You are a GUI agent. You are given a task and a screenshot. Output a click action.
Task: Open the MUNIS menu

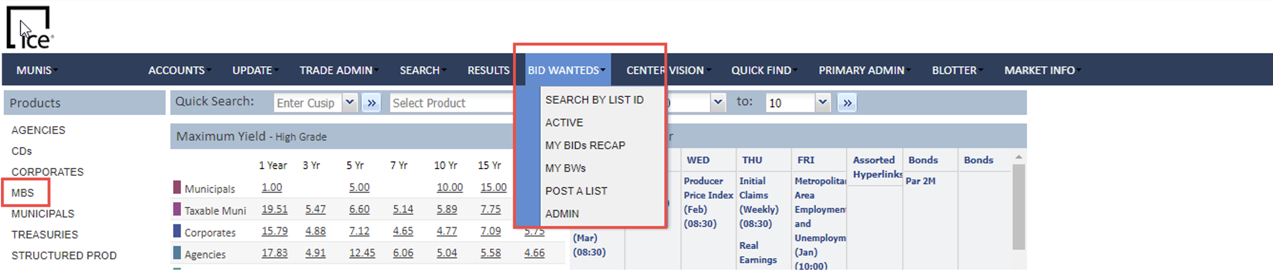pyautogui.click(x=37, y=71)
